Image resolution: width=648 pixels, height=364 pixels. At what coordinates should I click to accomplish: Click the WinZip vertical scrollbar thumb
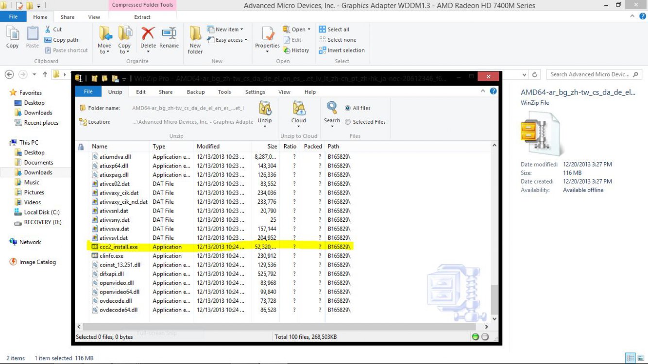495,299
